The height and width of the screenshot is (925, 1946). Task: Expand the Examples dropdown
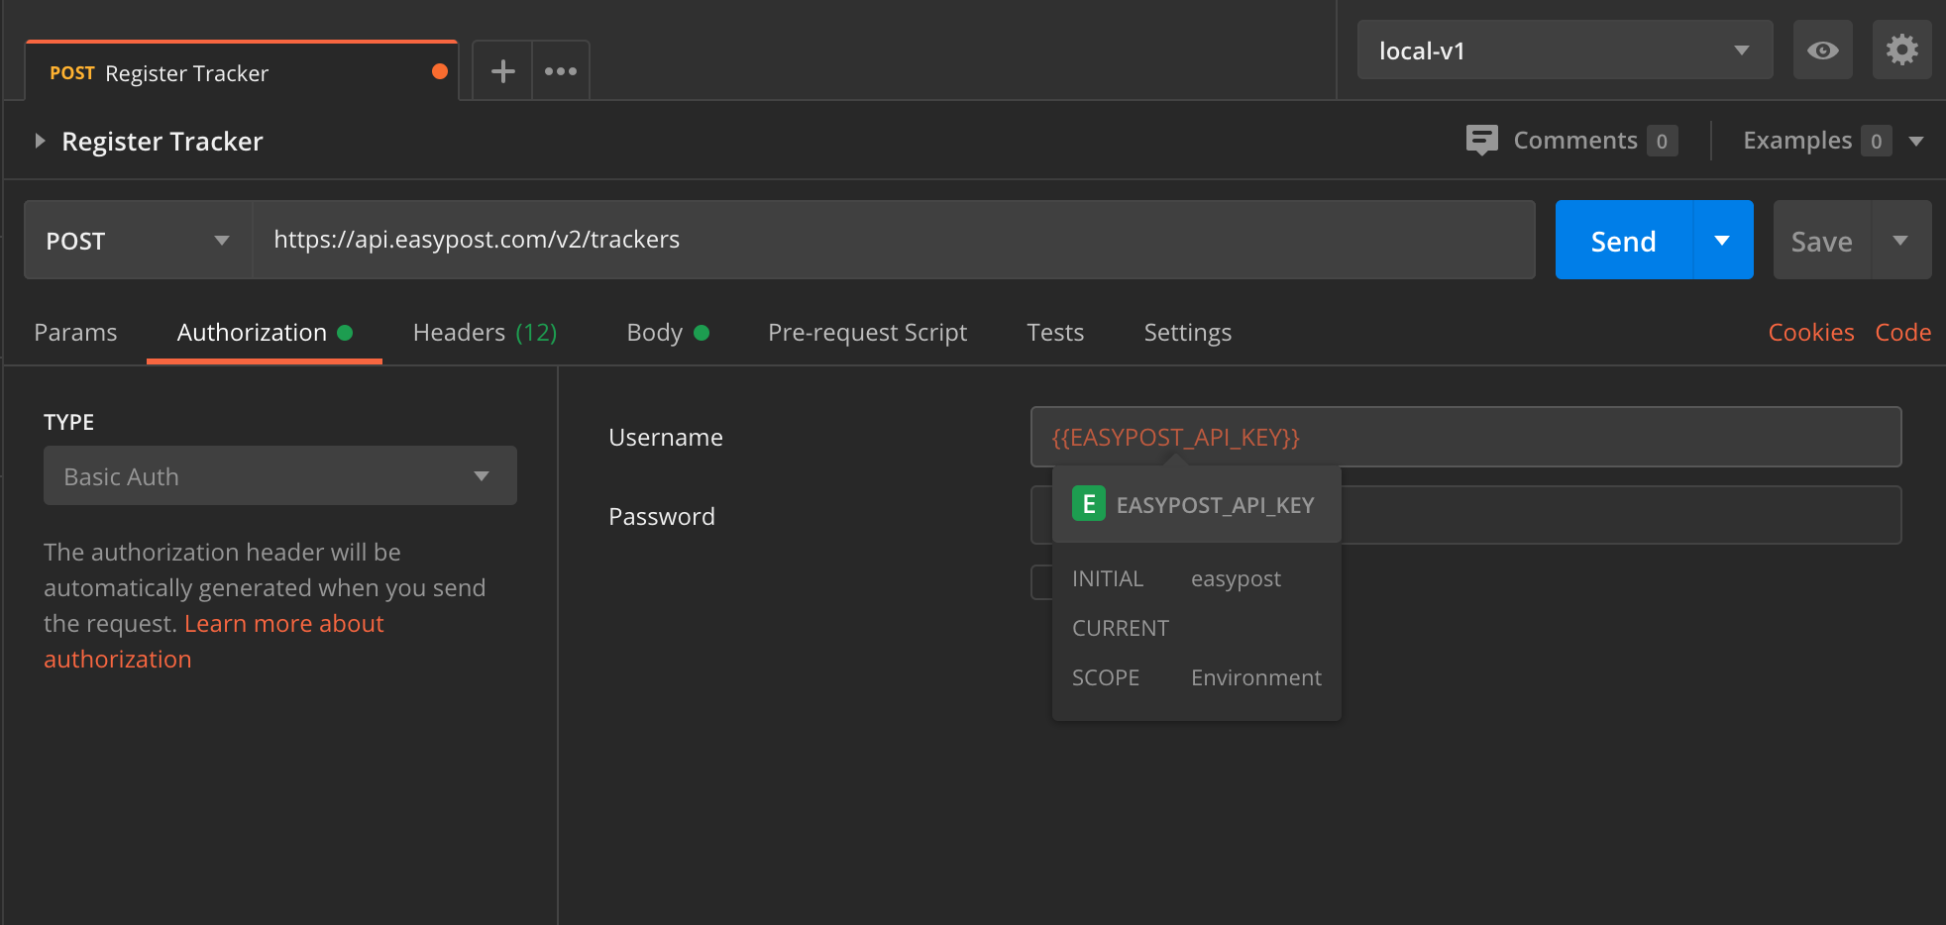pos(1916,141)
